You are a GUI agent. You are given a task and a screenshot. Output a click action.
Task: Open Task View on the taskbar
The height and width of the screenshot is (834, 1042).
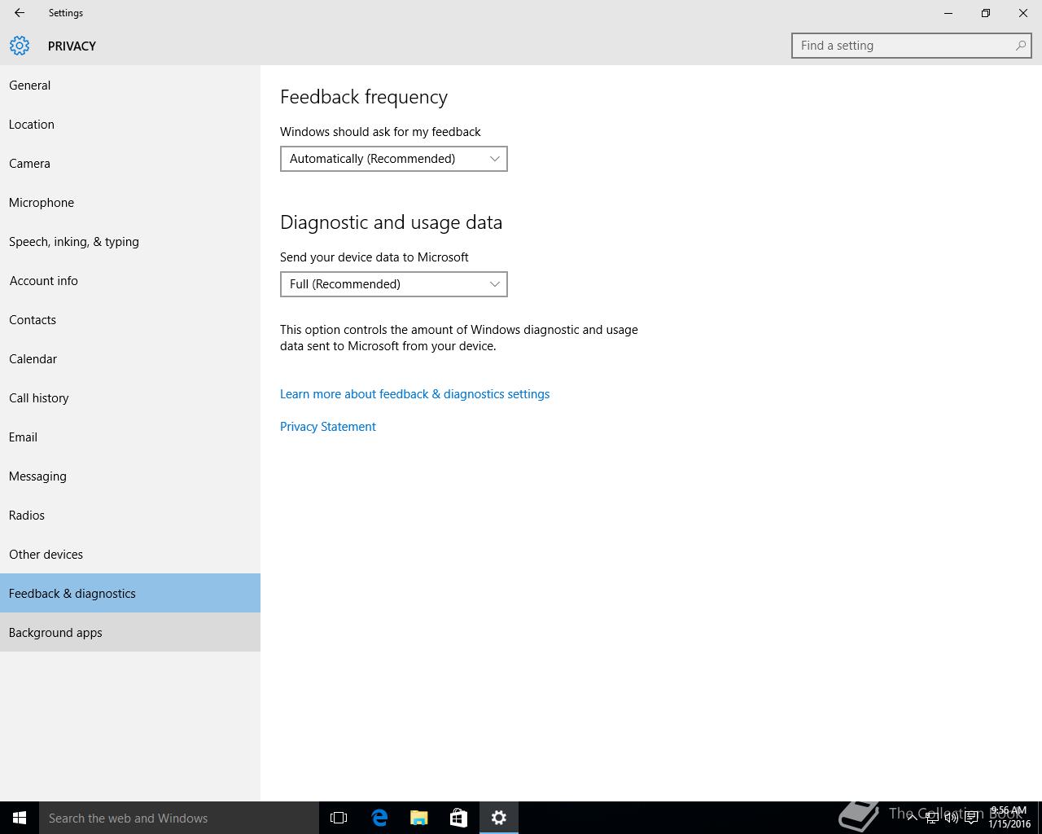coord(339,818)
